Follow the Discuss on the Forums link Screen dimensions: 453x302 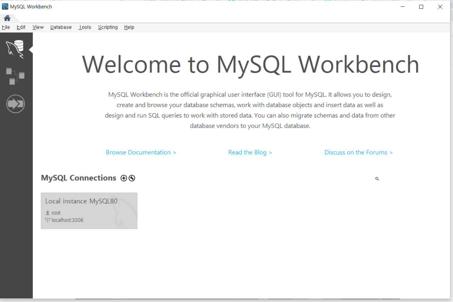358,152
